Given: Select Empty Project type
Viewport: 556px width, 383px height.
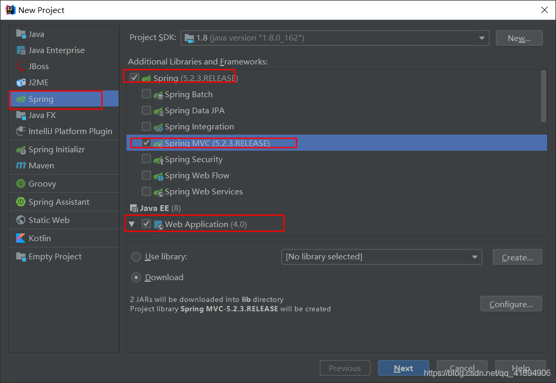Looking at the screenshot, I should click(64, 257).
